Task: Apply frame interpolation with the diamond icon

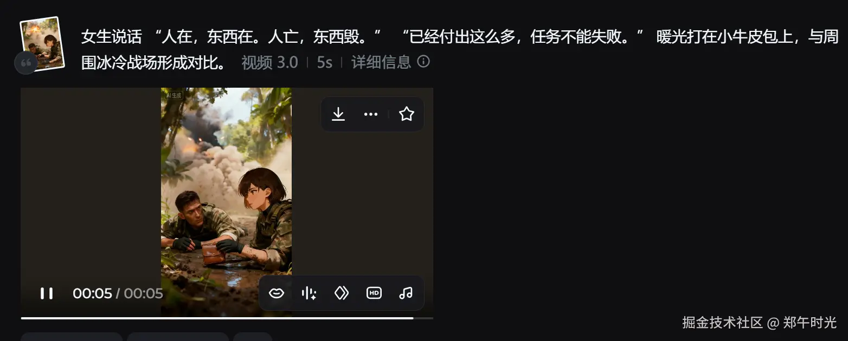Action: pyautogui.click(x=342, y=293)
